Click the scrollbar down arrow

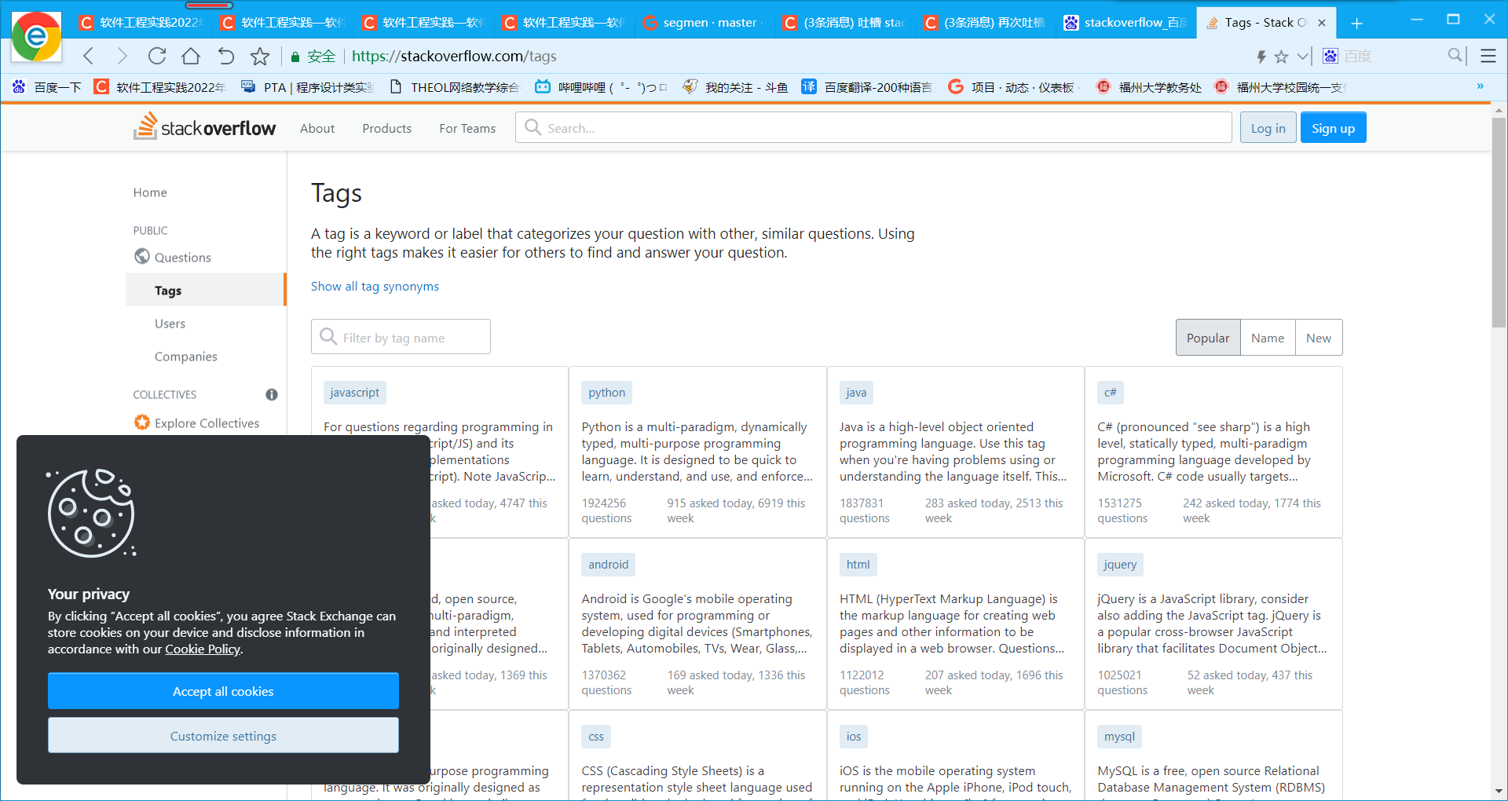[1499, 791]
